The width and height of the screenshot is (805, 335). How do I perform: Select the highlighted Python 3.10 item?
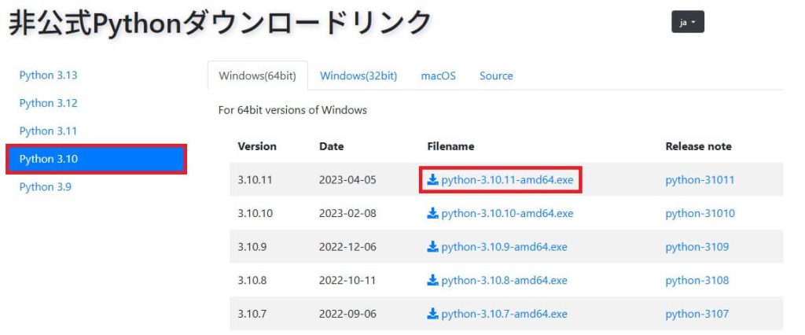[x=97, y=160]
